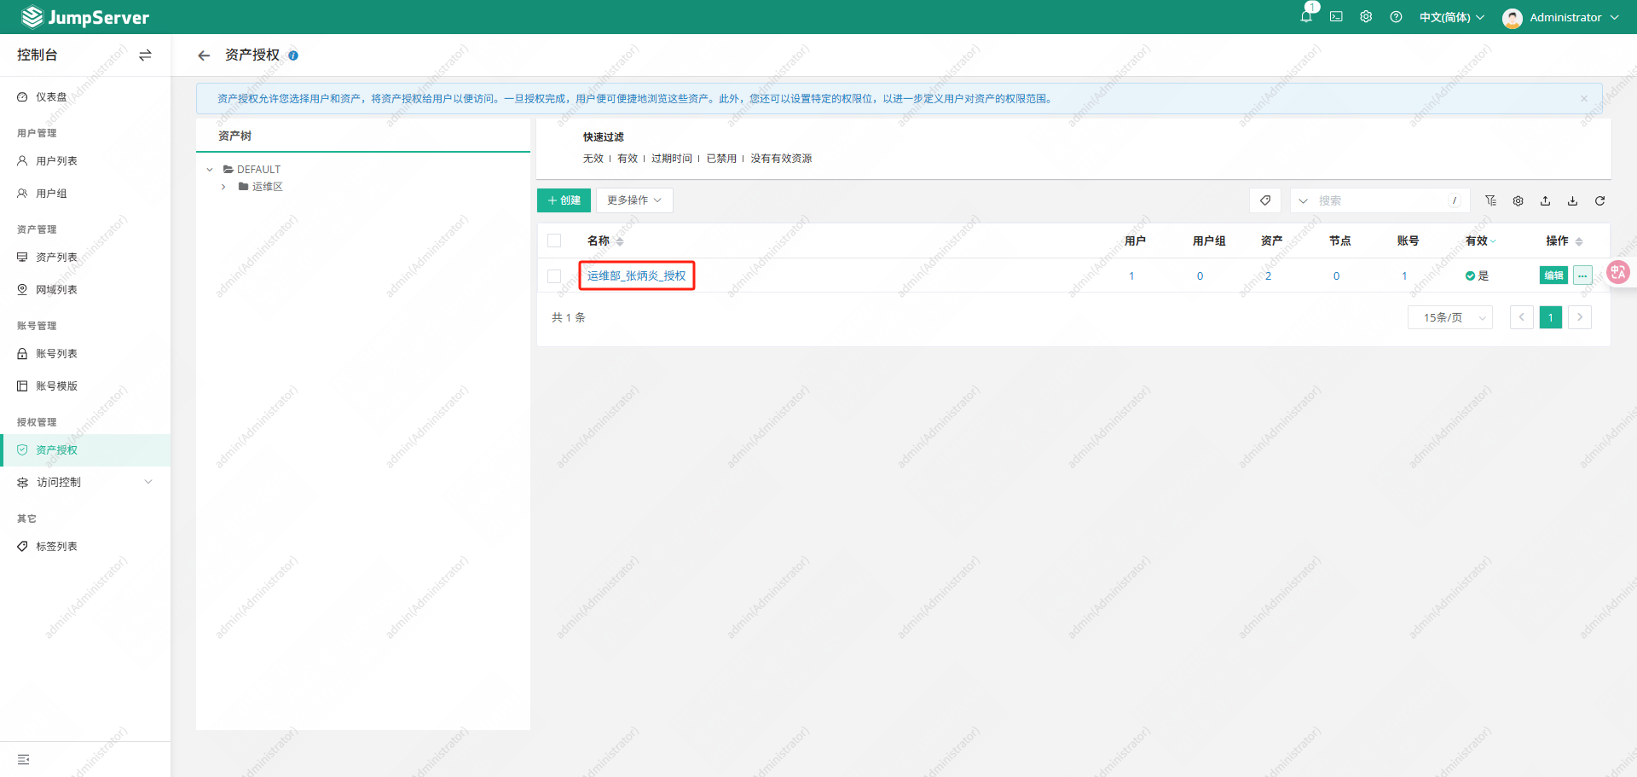This screenshot has width=1637, height=777.
Task: Sort by 操作 column sort arrows
Action: point(1579,241)
